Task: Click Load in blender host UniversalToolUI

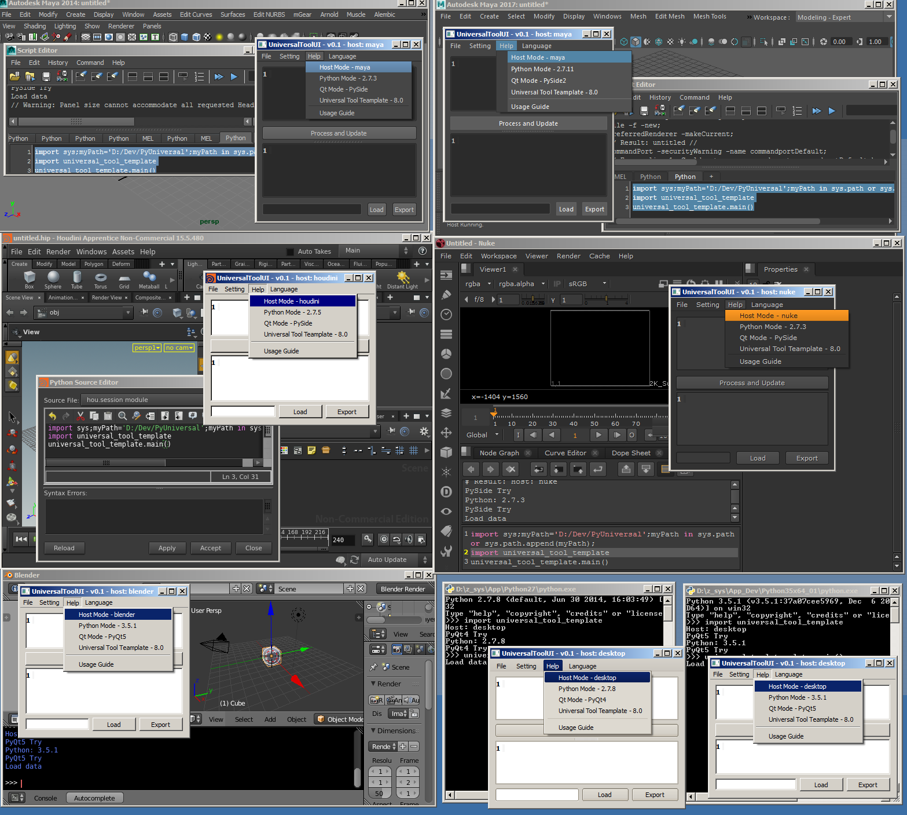Action: [x=113, y=725]
